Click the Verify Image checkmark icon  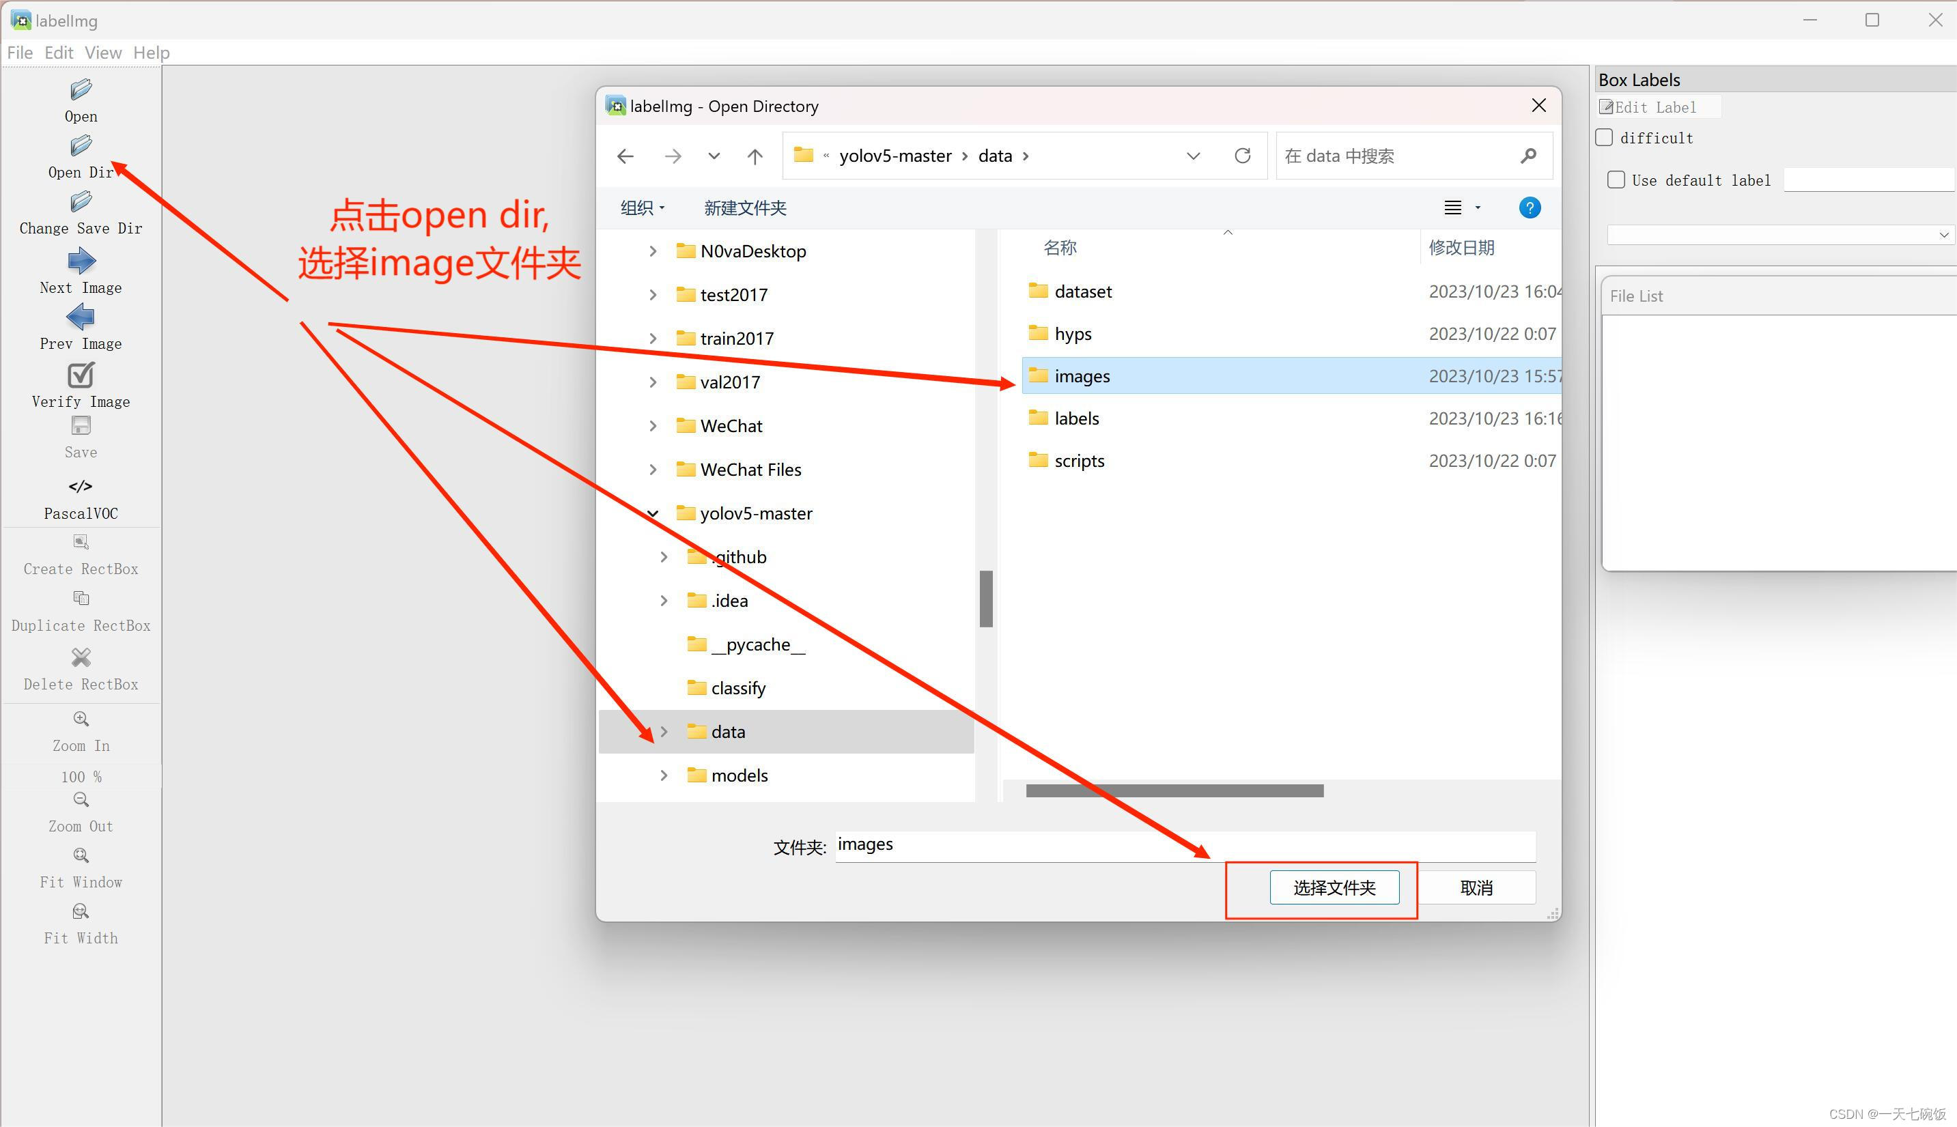(x=81, y=375)
